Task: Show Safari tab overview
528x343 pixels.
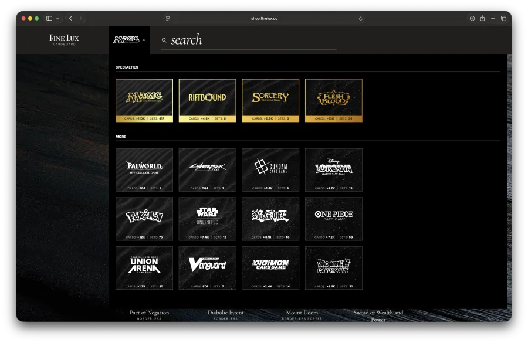Action: (x=503, y=19)
